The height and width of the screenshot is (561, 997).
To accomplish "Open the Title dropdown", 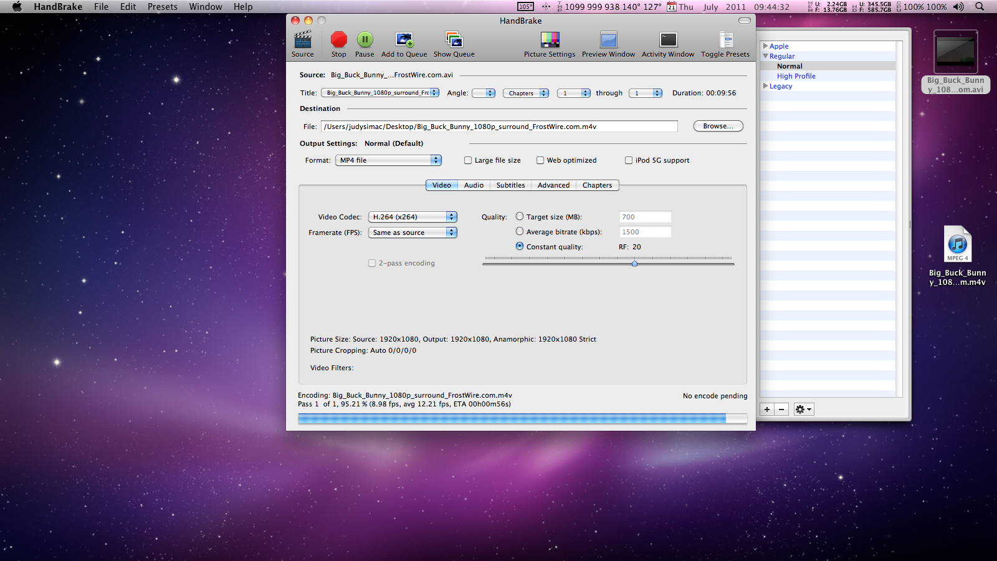I will coord(381,93).
